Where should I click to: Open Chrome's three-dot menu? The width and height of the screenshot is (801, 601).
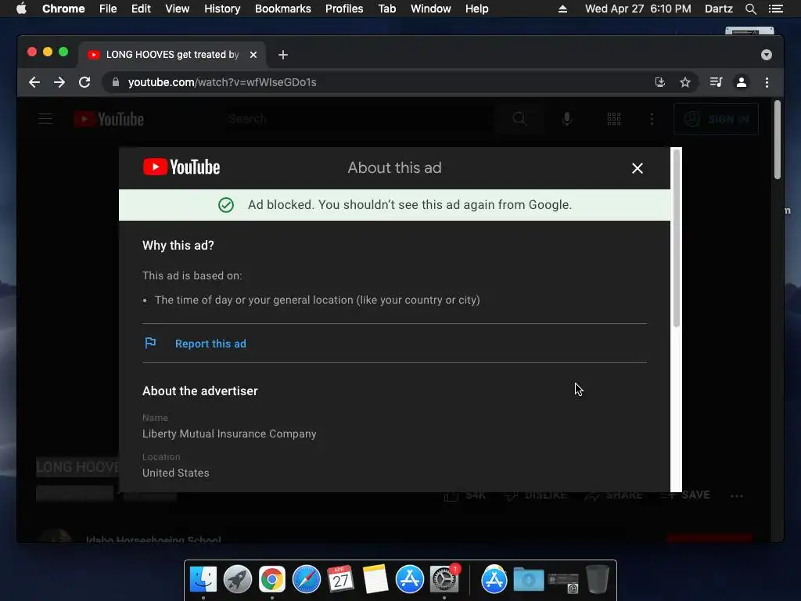coord(767,82)
